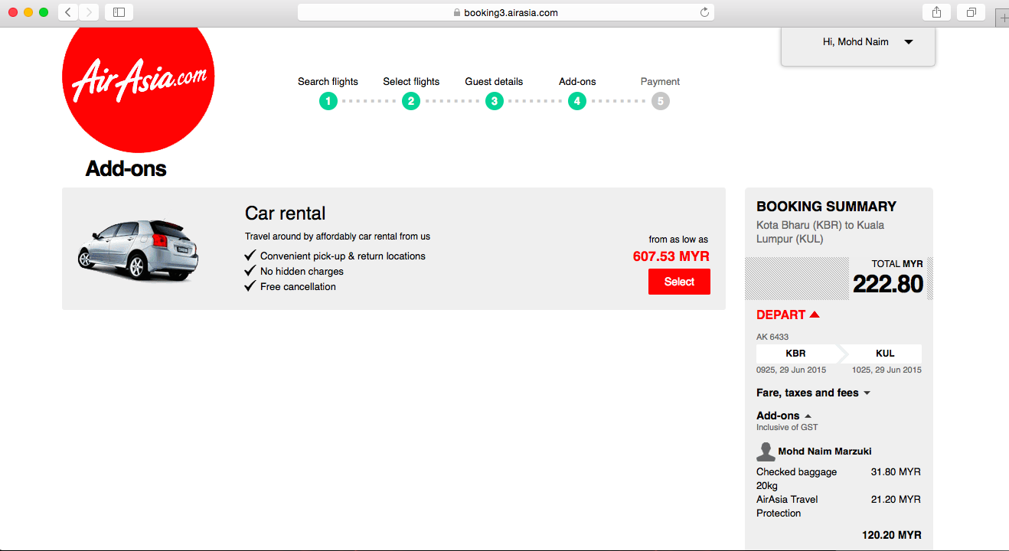1009x551 pixels.
Task: Click the passenger avatar beside Mohd Naim Marzuki
Action: pyautogui.click(x=766, y=452)
